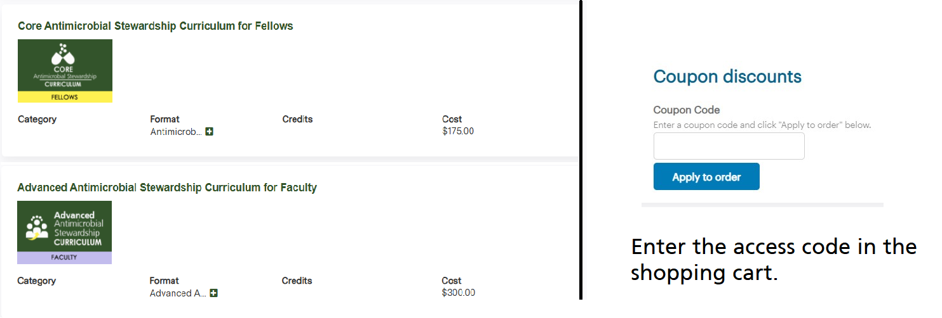Open Core Antimicrobial Stewardship Curriculum for Fellows title
Viewport: 942px width, 318px height.
[156, 26]
